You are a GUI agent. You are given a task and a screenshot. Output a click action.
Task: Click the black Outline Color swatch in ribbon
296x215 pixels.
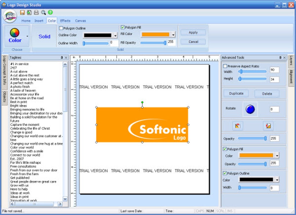98,35
